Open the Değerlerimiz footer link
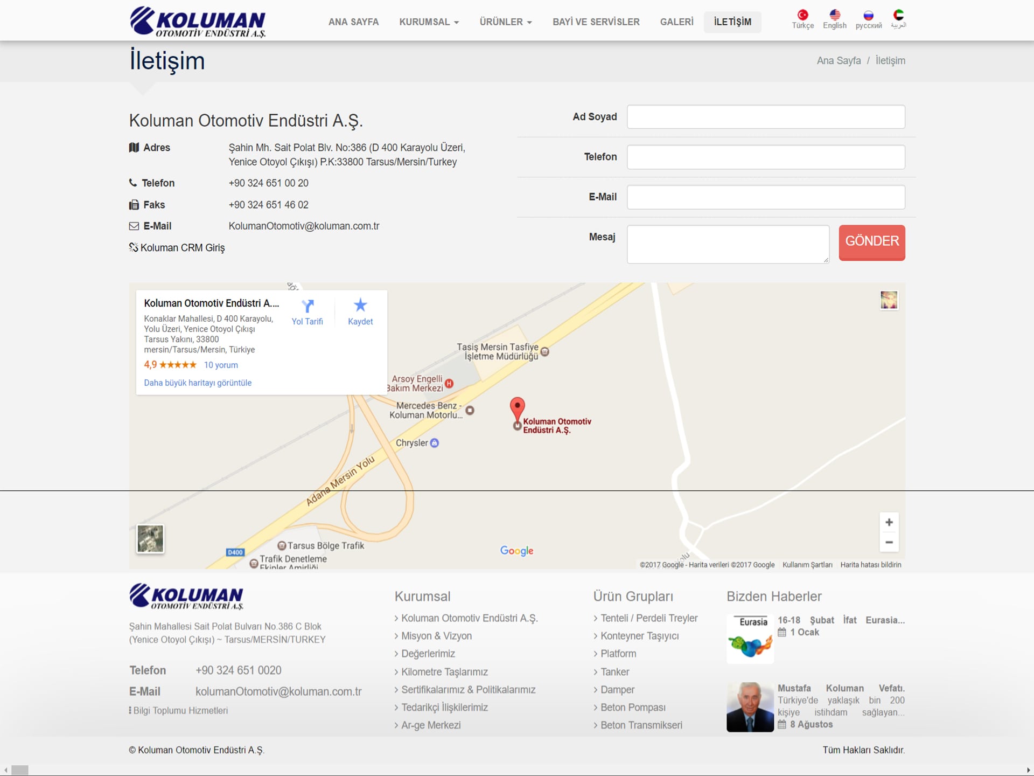This screenshot has width=1034, height=776. pos(428,654)
